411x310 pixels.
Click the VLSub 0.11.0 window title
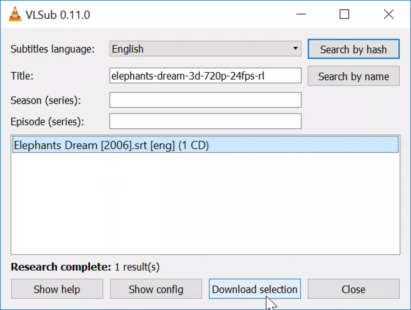(x=58, y=15)
